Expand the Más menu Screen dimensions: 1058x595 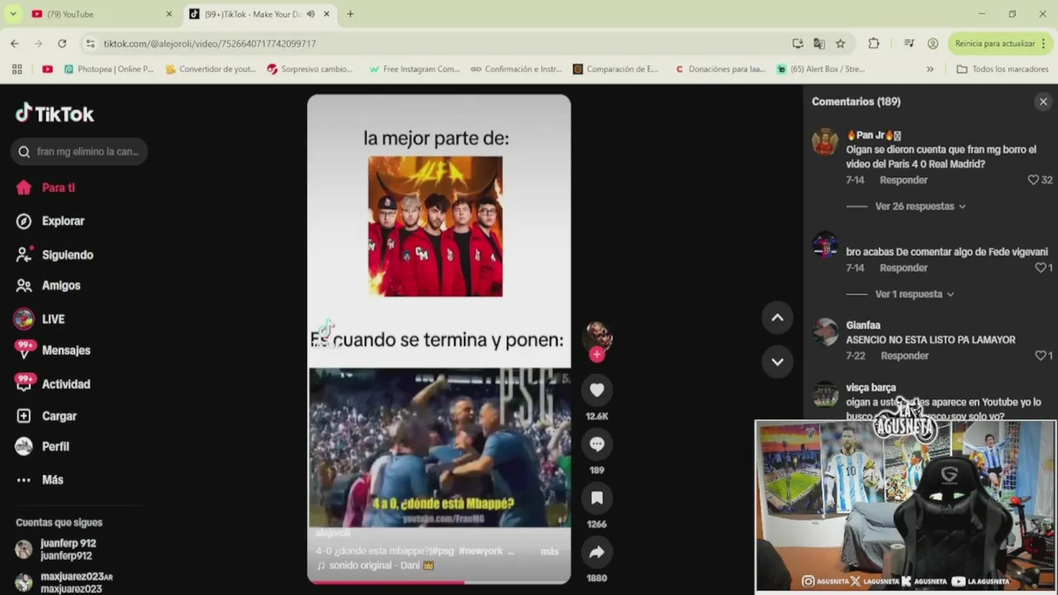pos(41,479)
